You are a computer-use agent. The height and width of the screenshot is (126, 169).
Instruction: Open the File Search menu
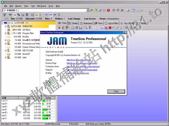42,6
